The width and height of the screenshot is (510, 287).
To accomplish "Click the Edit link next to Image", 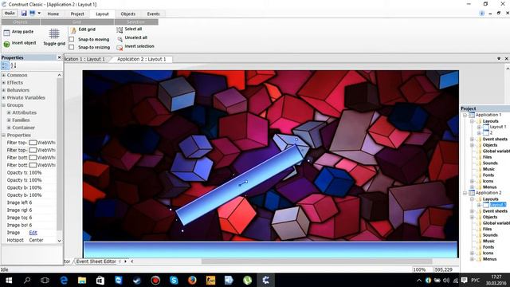I will click(x=33, y=233).
